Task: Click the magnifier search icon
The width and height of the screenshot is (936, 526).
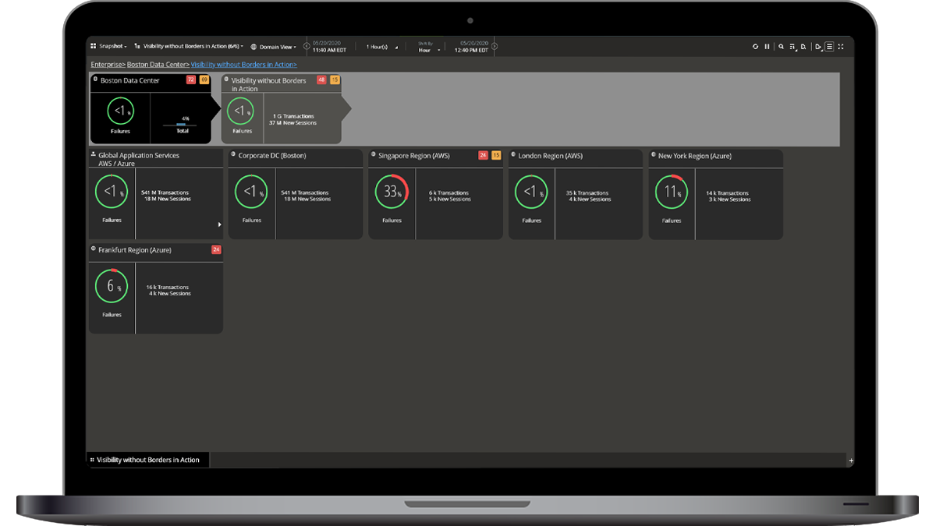Action: [x=781, y=47]
